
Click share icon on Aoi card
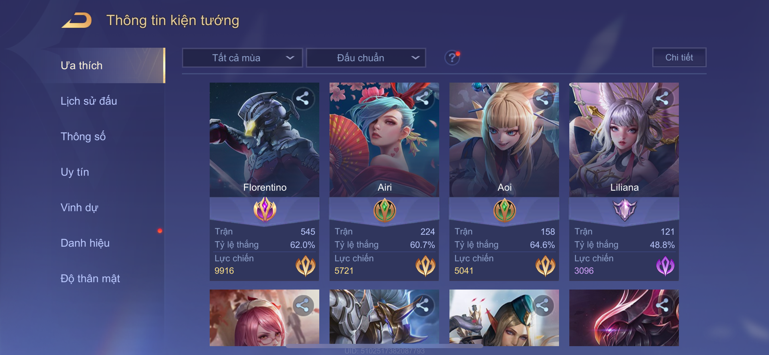tap(542, 98)
